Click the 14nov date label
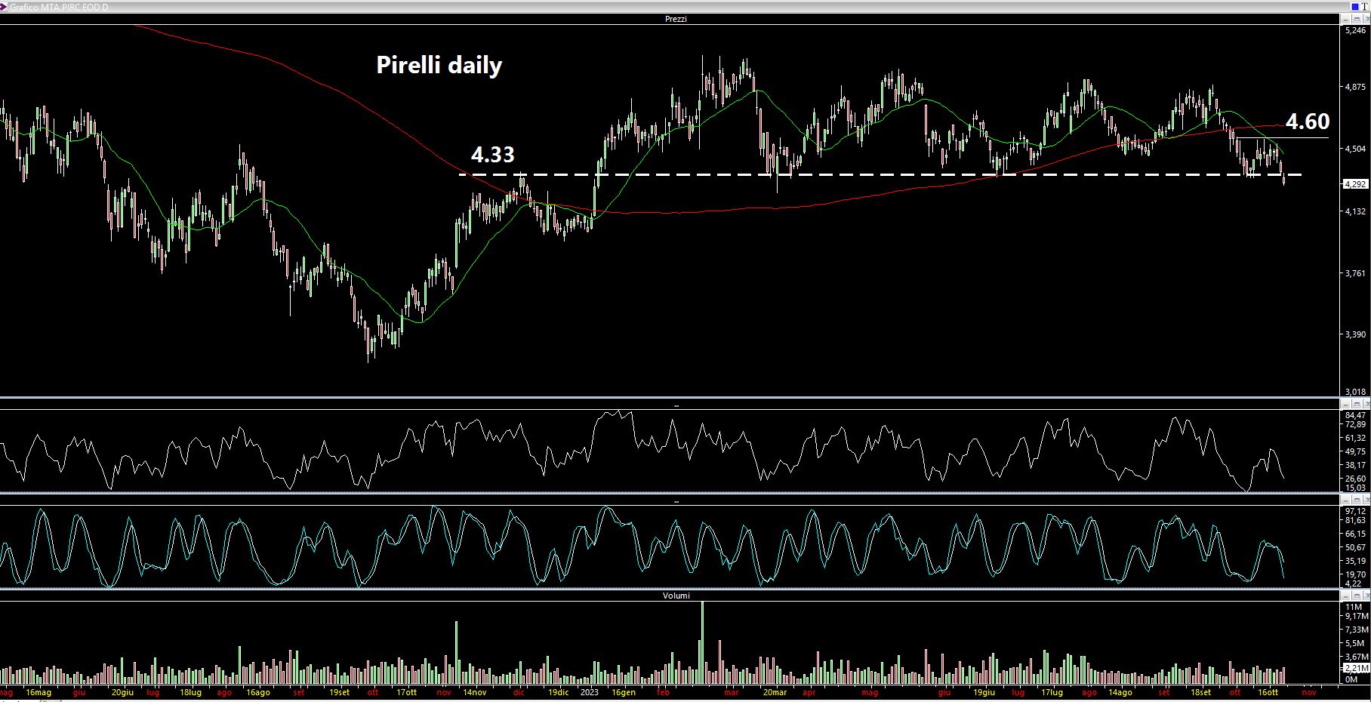The width and height of the screenshot is (1371, 702). [x=474, y=692]
